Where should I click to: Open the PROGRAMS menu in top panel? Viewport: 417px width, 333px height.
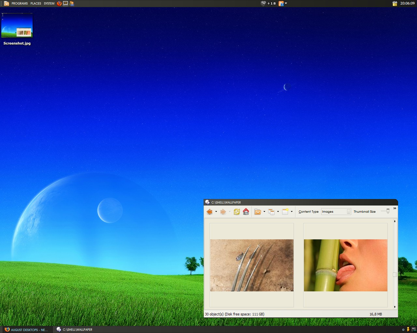point(20,3)
